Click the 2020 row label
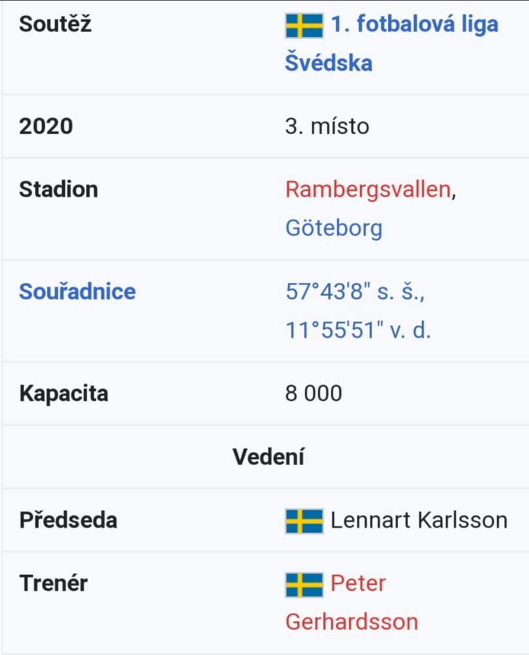529x655 pixels. [x=46, y=126]
